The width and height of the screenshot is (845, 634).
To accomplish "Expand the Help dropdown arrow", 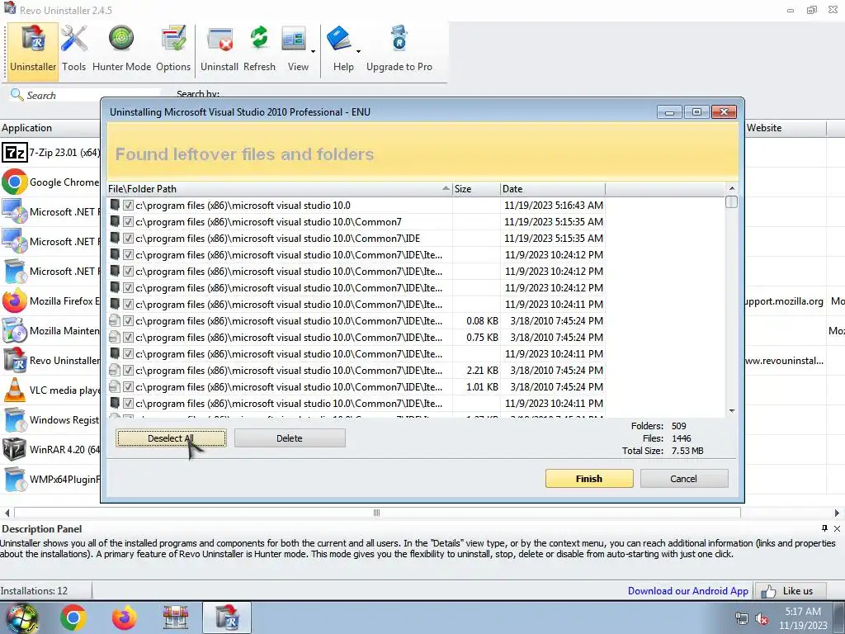I will tap(358, 52).
